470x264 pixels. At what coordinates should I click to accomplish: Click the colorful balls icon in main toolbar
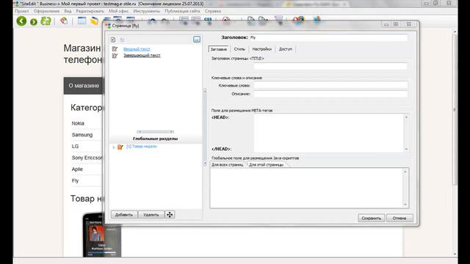pos(298,20)
